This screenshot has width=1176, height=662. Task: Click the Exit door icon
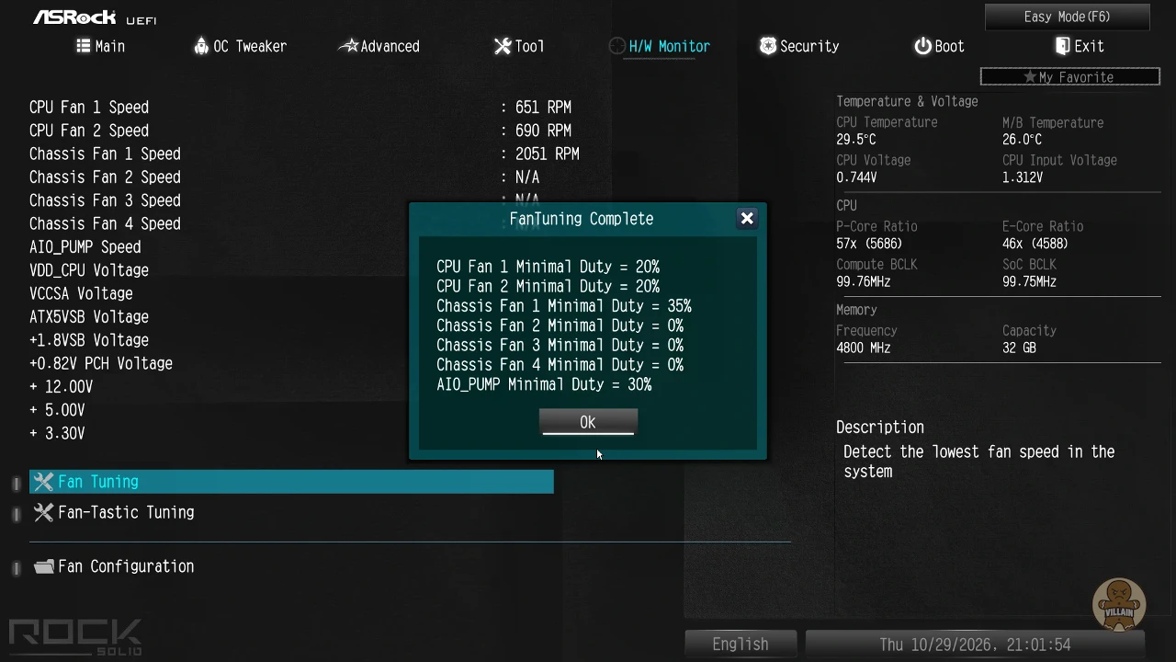[1062, 46]
